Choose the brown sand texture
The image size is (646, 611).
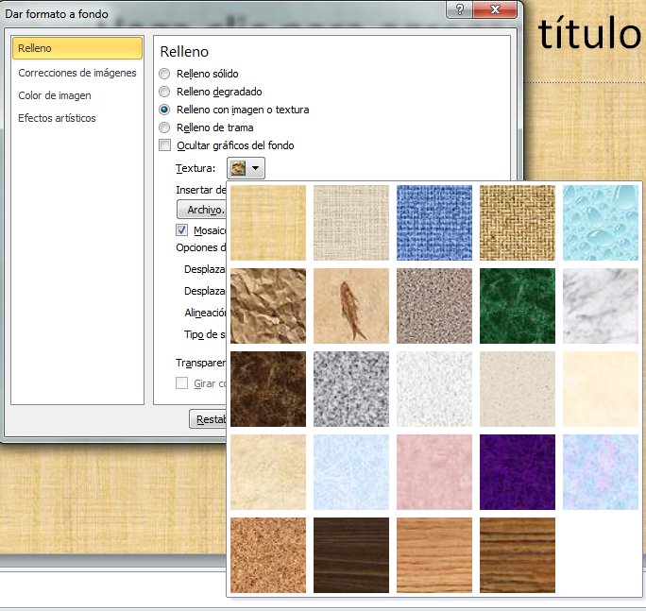[434, 306]
